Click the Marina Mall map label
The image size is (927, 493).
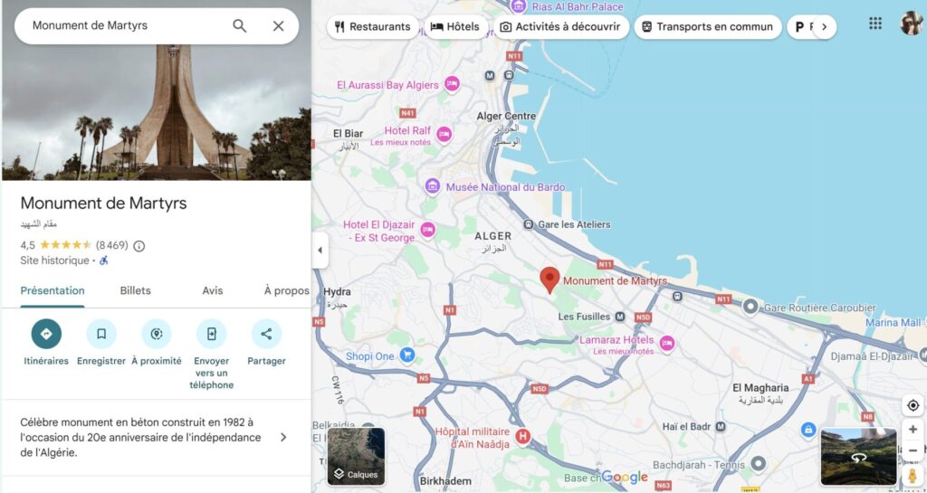coord(894,322)
